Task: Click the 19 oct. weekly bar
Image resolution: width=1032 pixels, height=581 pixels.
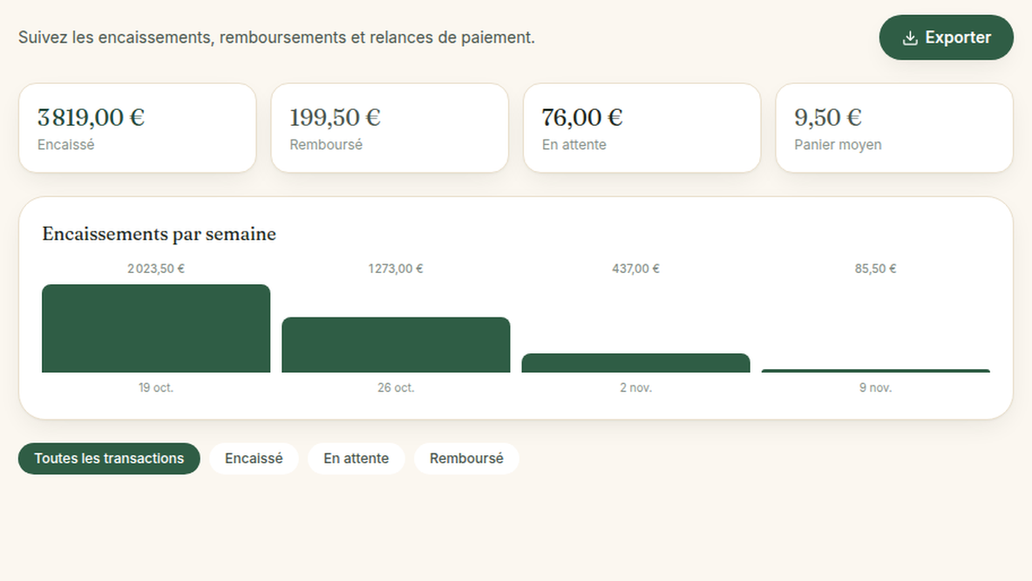Action: point(156,329)
